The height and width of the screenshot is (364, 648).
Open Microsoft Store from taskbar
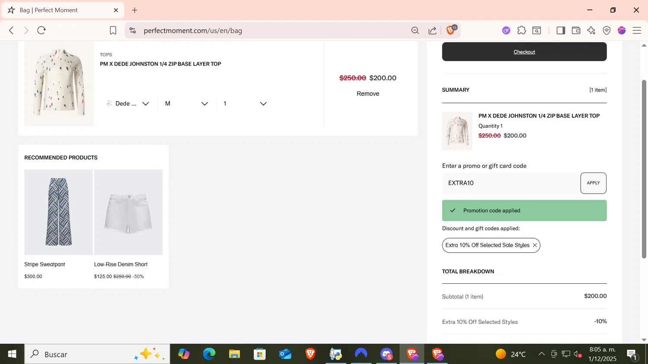coord(260,354)
